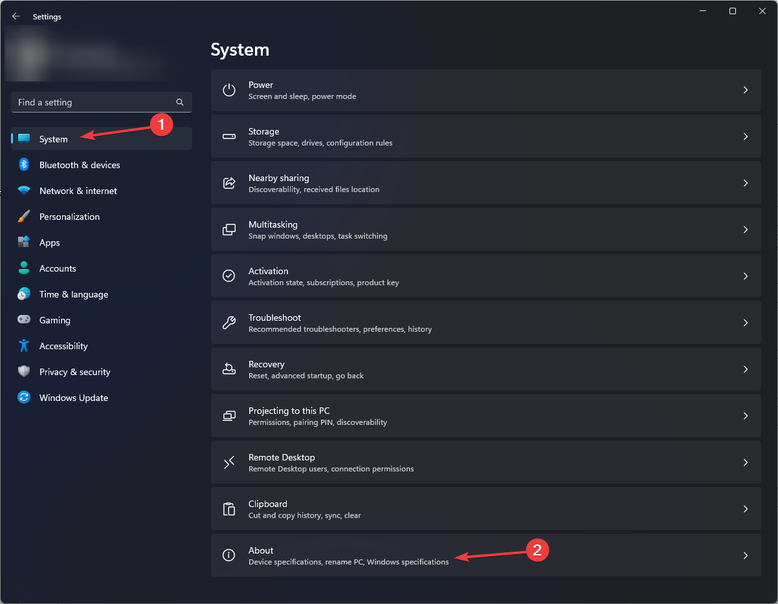Click the About info icon

tap(229, 556)
